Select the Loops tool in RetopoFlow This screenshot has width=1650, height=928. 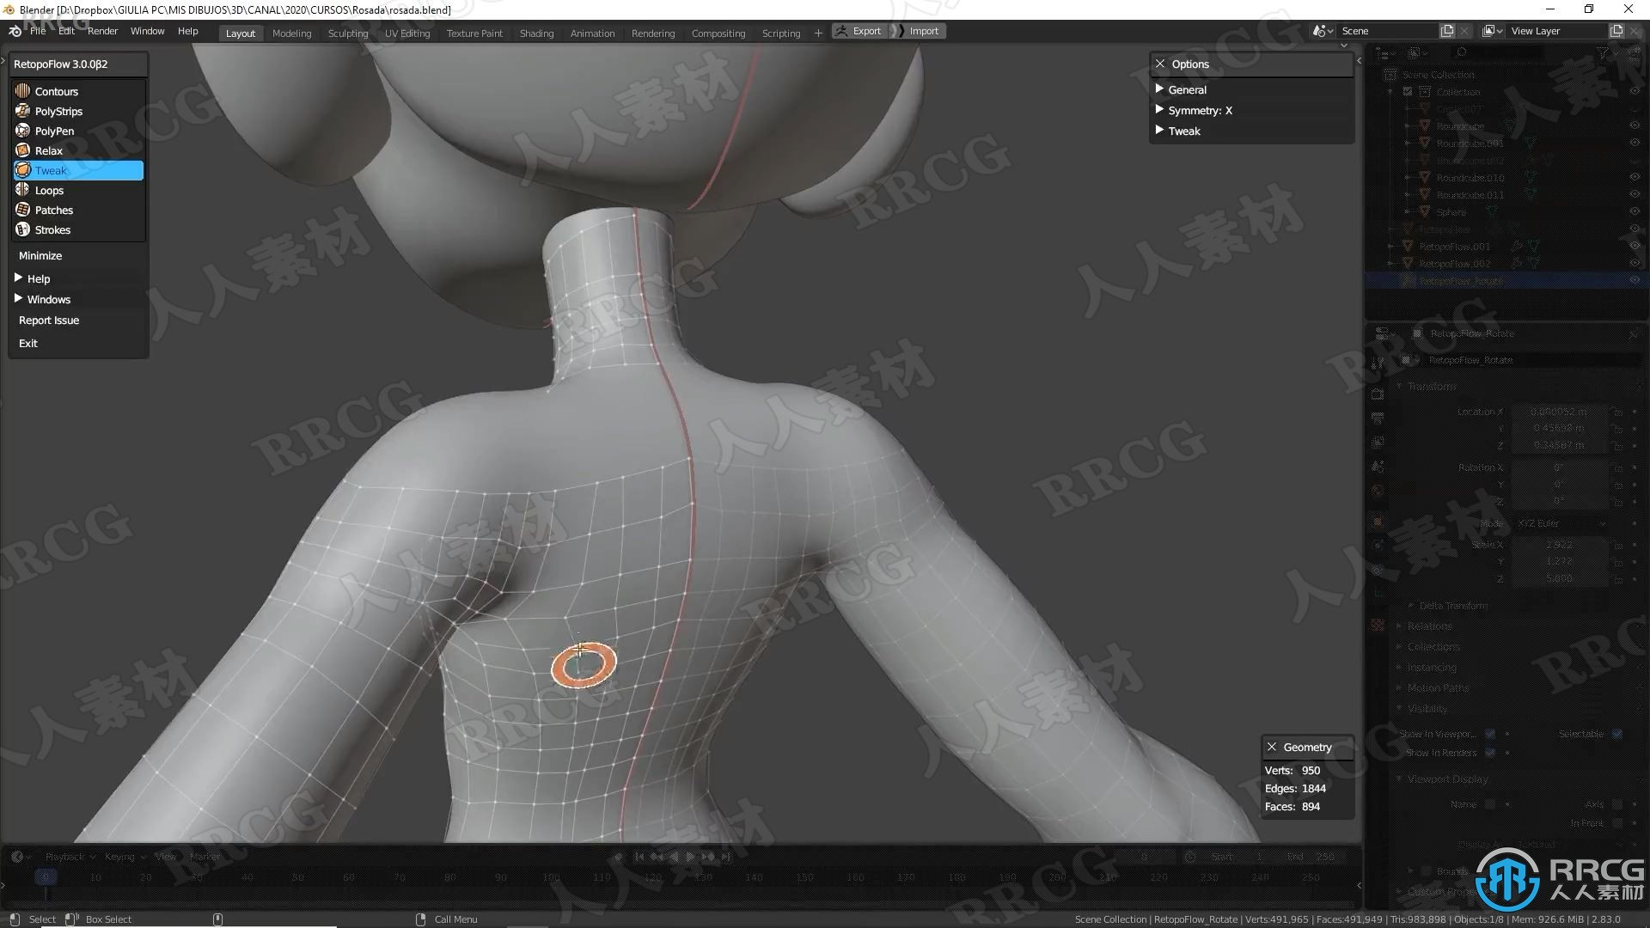(49, 189)
